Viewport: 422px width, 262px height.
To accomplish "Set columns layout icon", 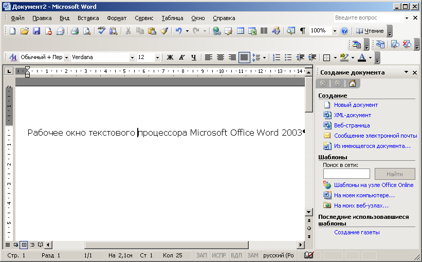I will click(264, 31).
